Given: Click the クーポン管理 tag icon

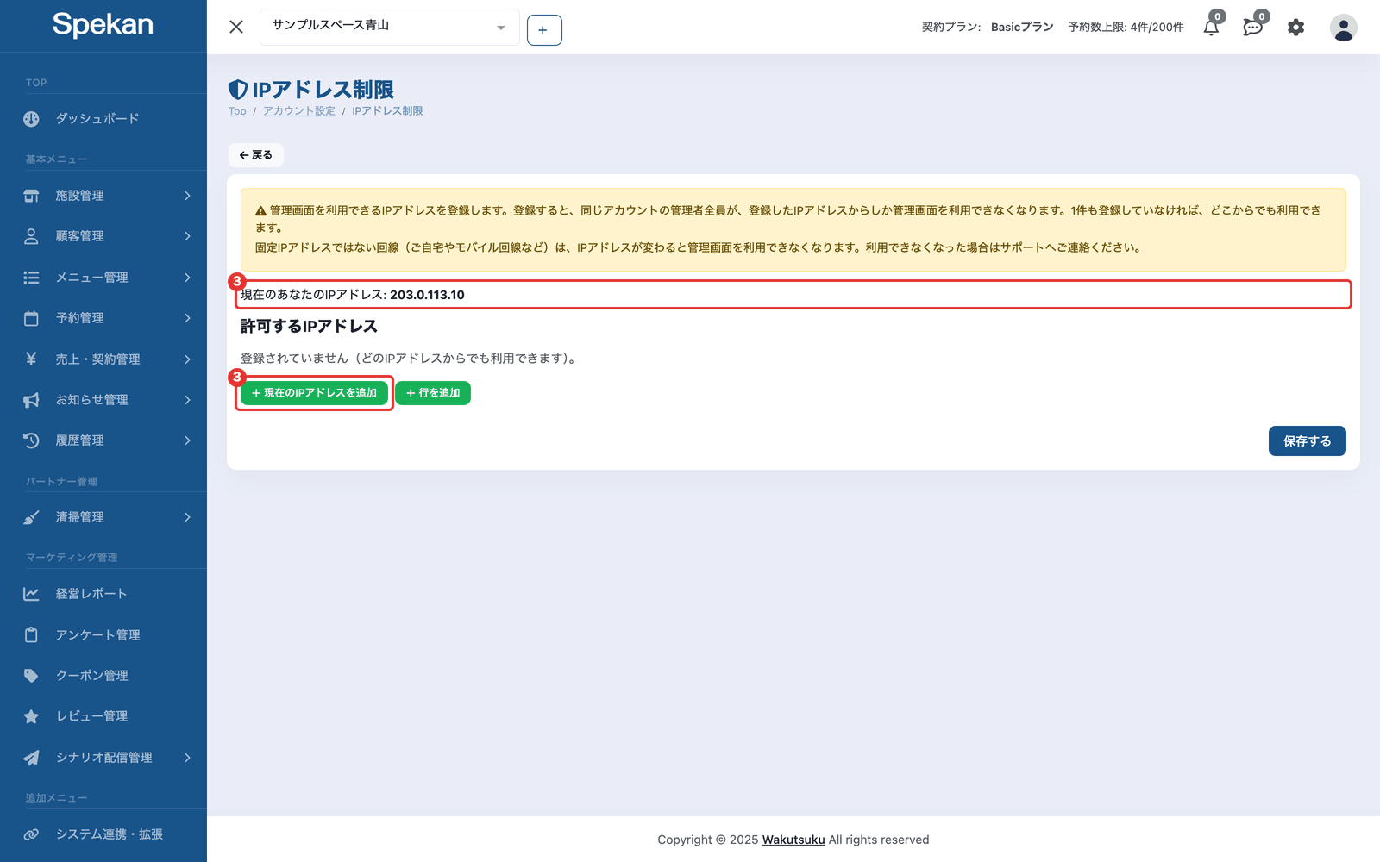Looking at the screenshot, I should click(x=31, y=676).
